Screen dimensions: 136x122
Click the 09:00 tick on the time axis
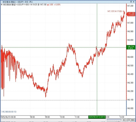[x=47, y=117]
